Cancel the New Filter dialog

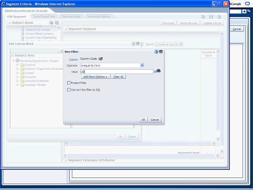click(155, 120)
